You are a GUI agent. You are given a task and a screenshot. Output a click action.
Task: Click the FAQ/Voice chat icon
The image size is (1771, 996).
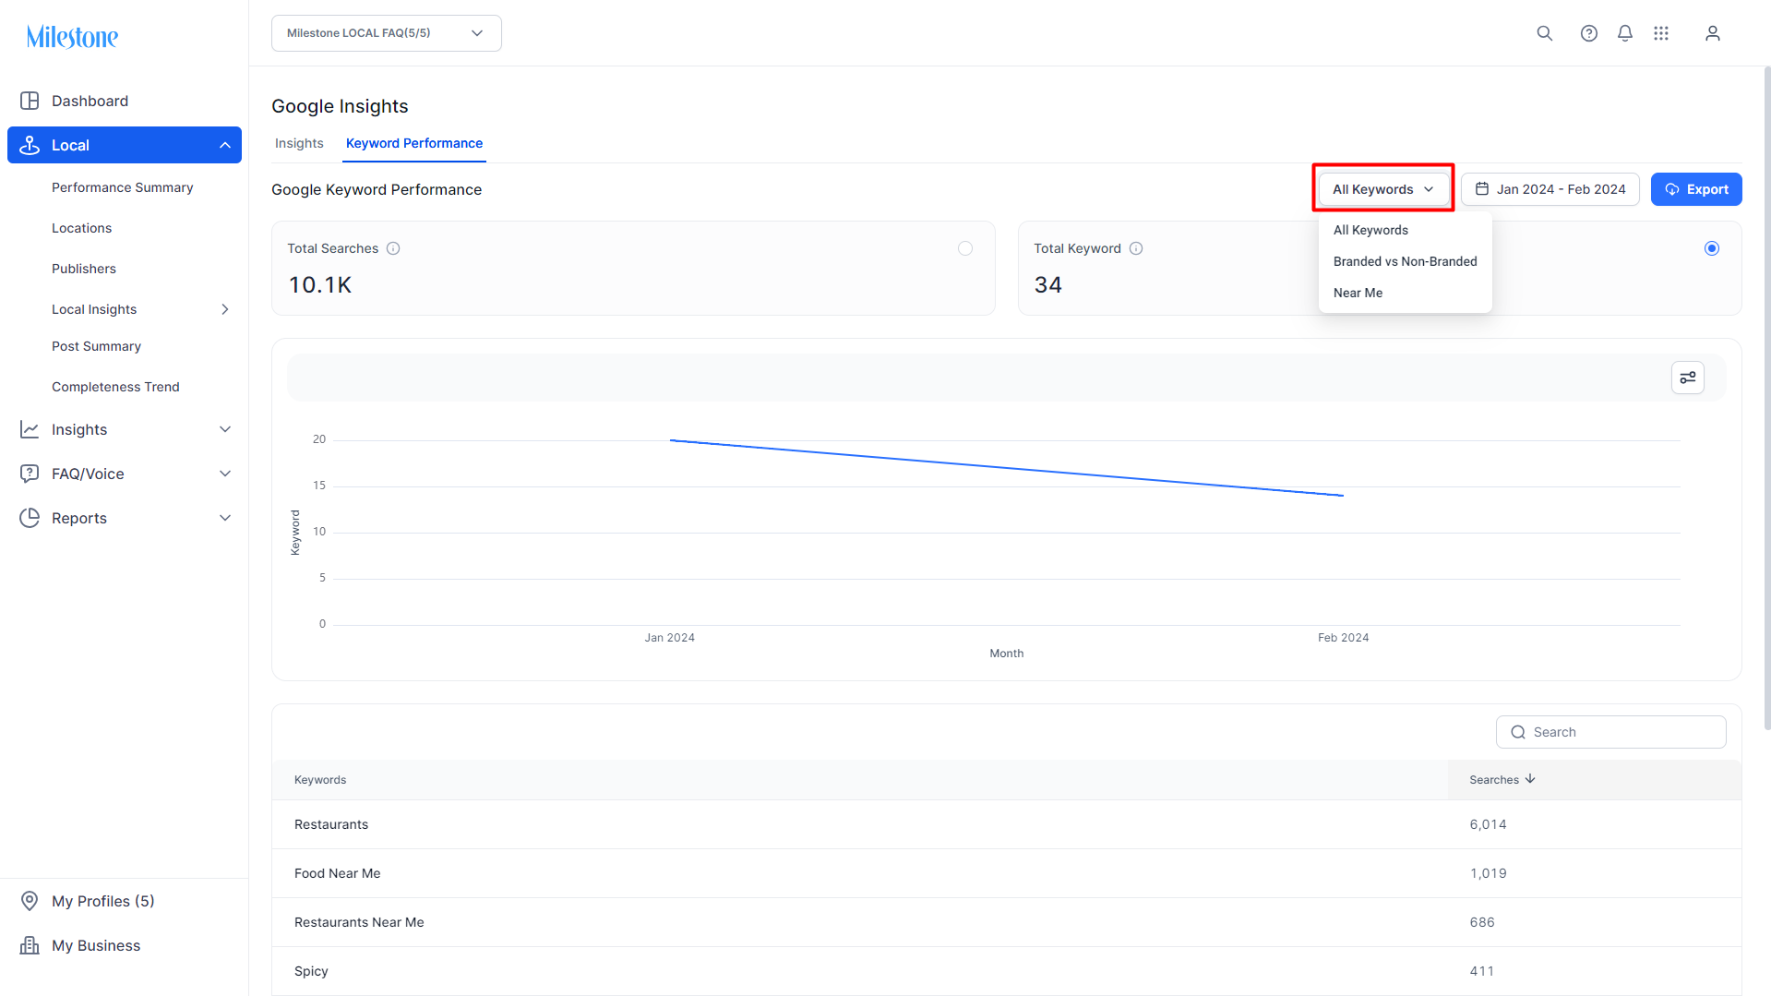click(30, 474)
